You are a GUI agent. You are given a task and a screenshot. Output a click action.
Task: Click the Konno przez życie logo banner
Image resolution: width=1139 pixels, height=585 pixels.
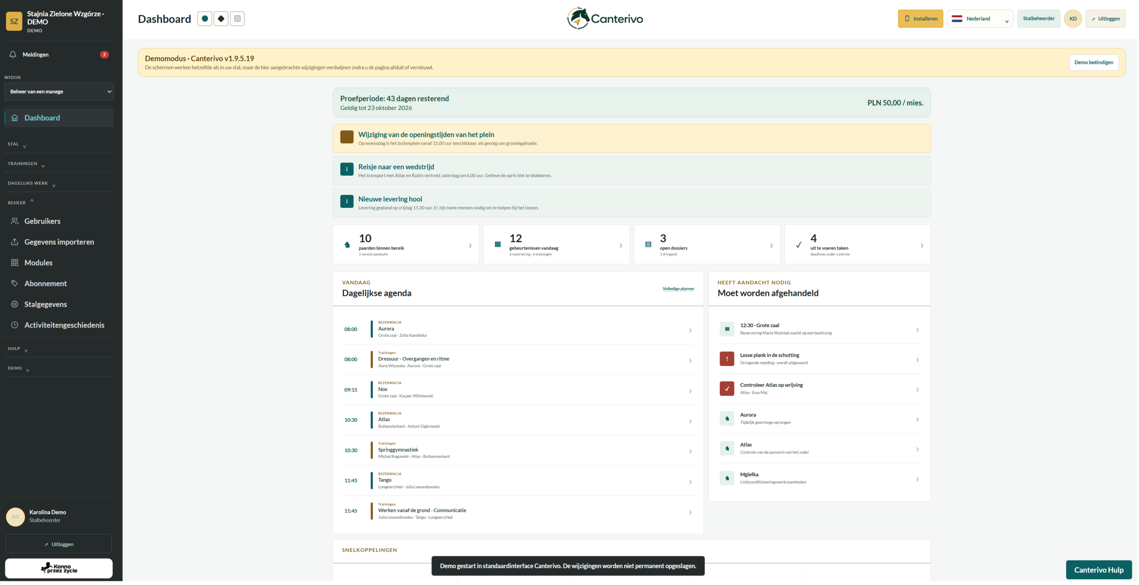tap(59, 569)
